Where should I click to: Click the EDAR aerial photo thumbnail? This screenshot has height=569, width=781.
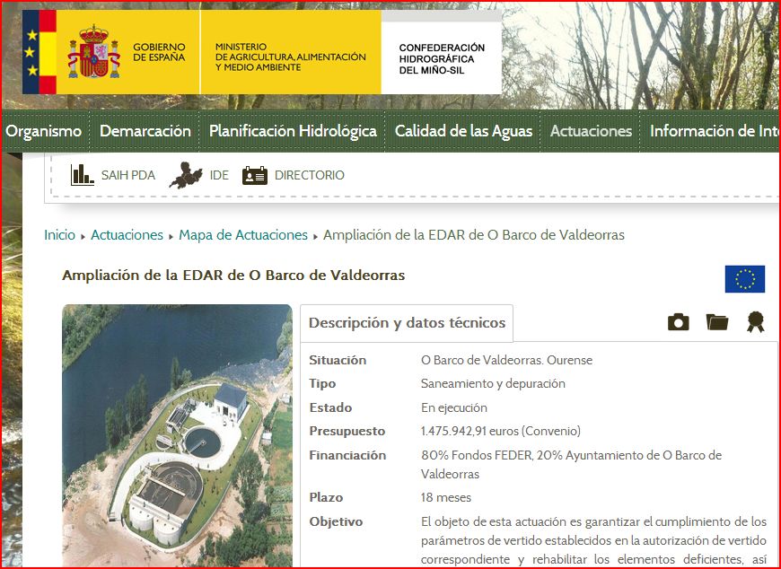click(x=177, y=435)
